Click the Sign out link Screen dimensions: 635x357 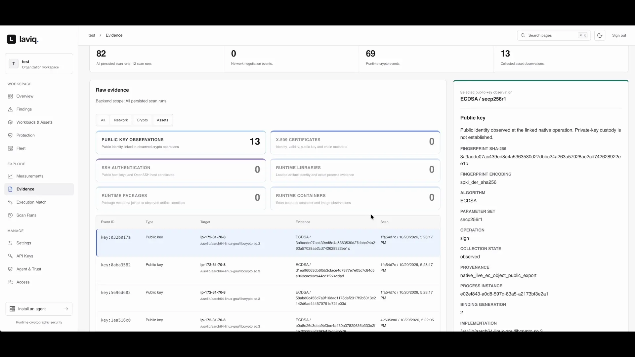619,35
